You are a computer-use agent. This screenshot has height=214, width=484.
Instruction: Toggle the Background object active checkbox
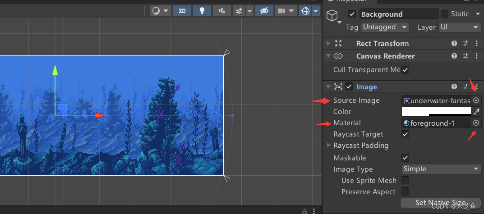coord(352,14)
